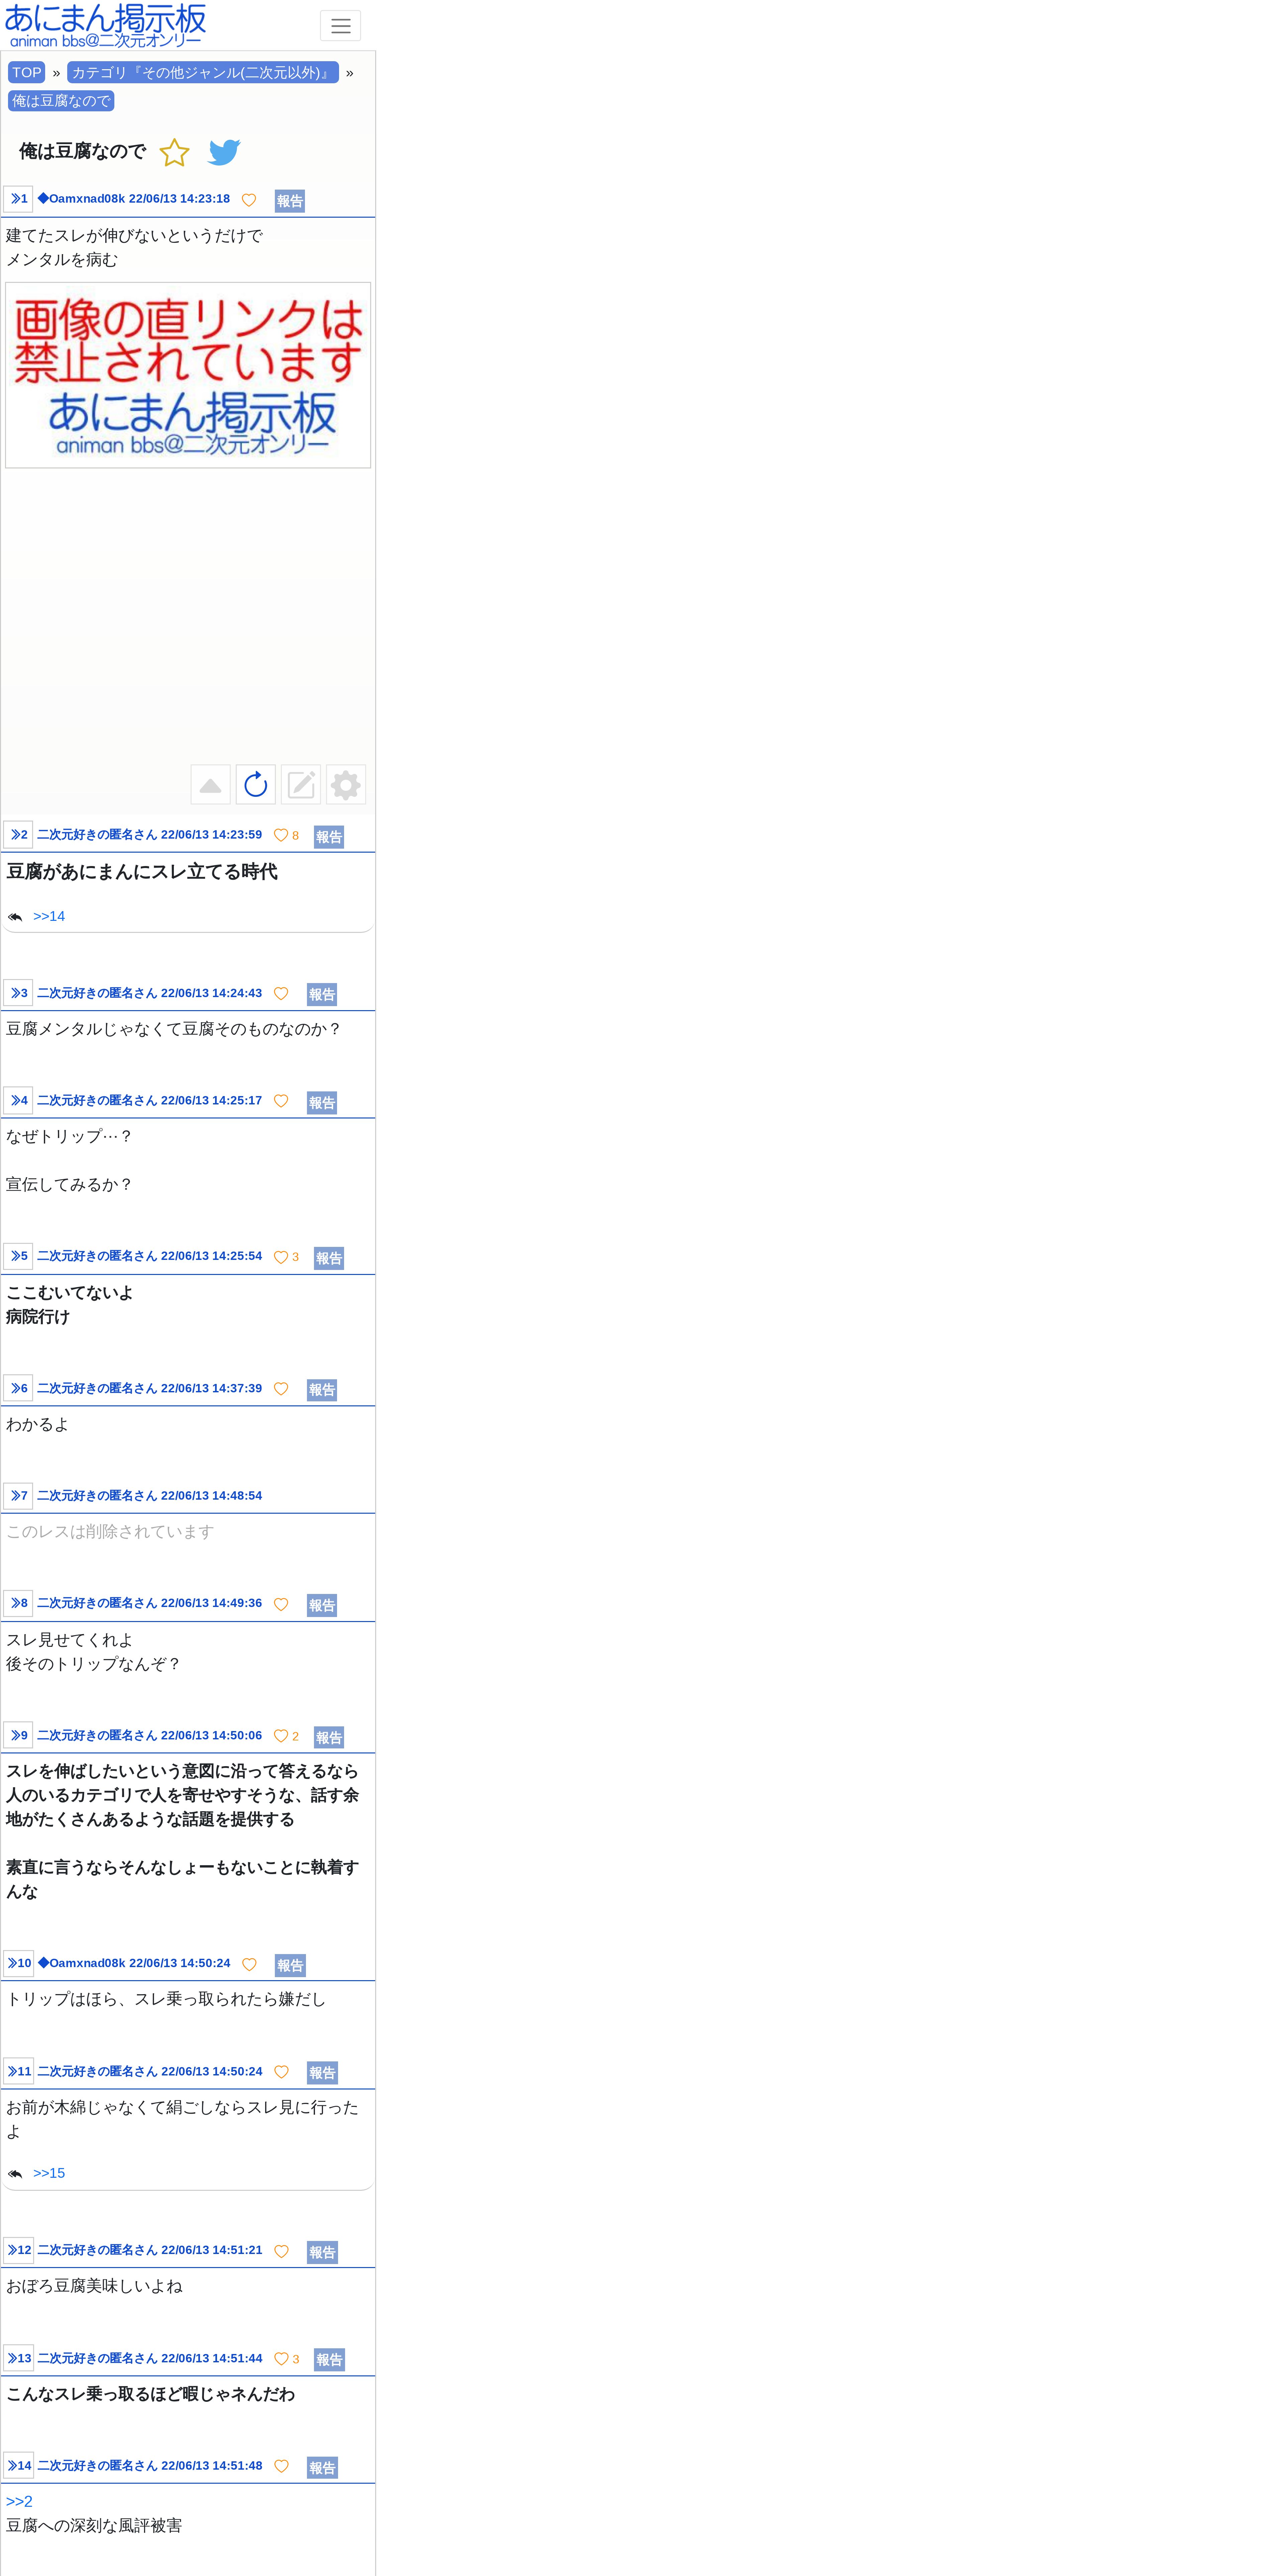Click the >>7 post number button
This screenshot has width=1288, height=2576.
pos(18,1496)
